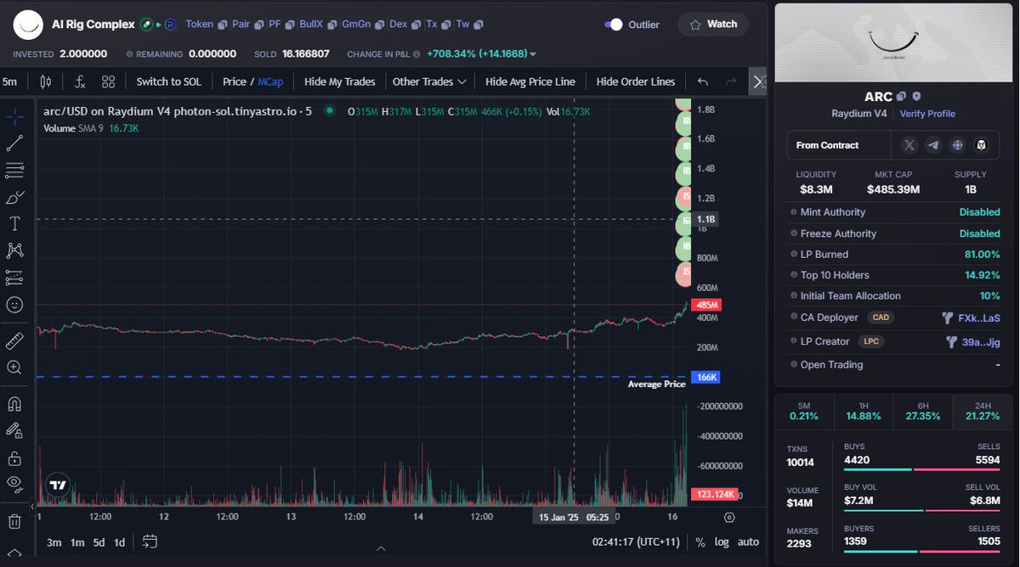Viewport: 1020px width, 567px height.
Task: Click Hide My Trades
Action: pos(339,81)
